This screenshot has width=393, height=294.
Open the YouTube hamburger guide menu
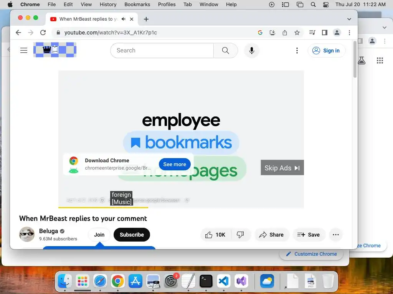24,50
